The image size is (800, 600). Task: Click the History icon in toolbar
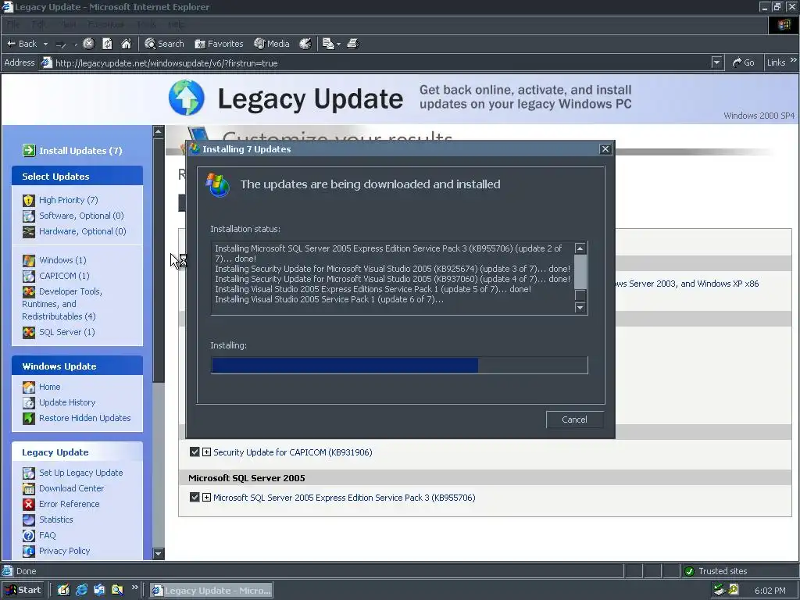[x=305, y=44]
